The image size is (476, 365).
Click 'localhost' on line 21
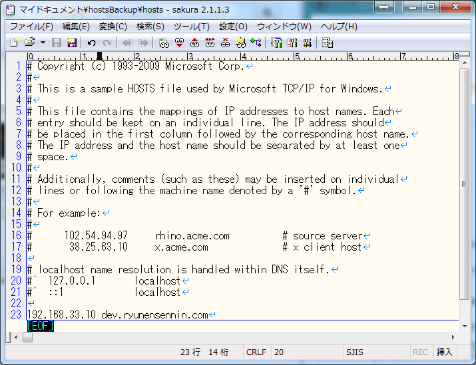[x=158, y=292]
